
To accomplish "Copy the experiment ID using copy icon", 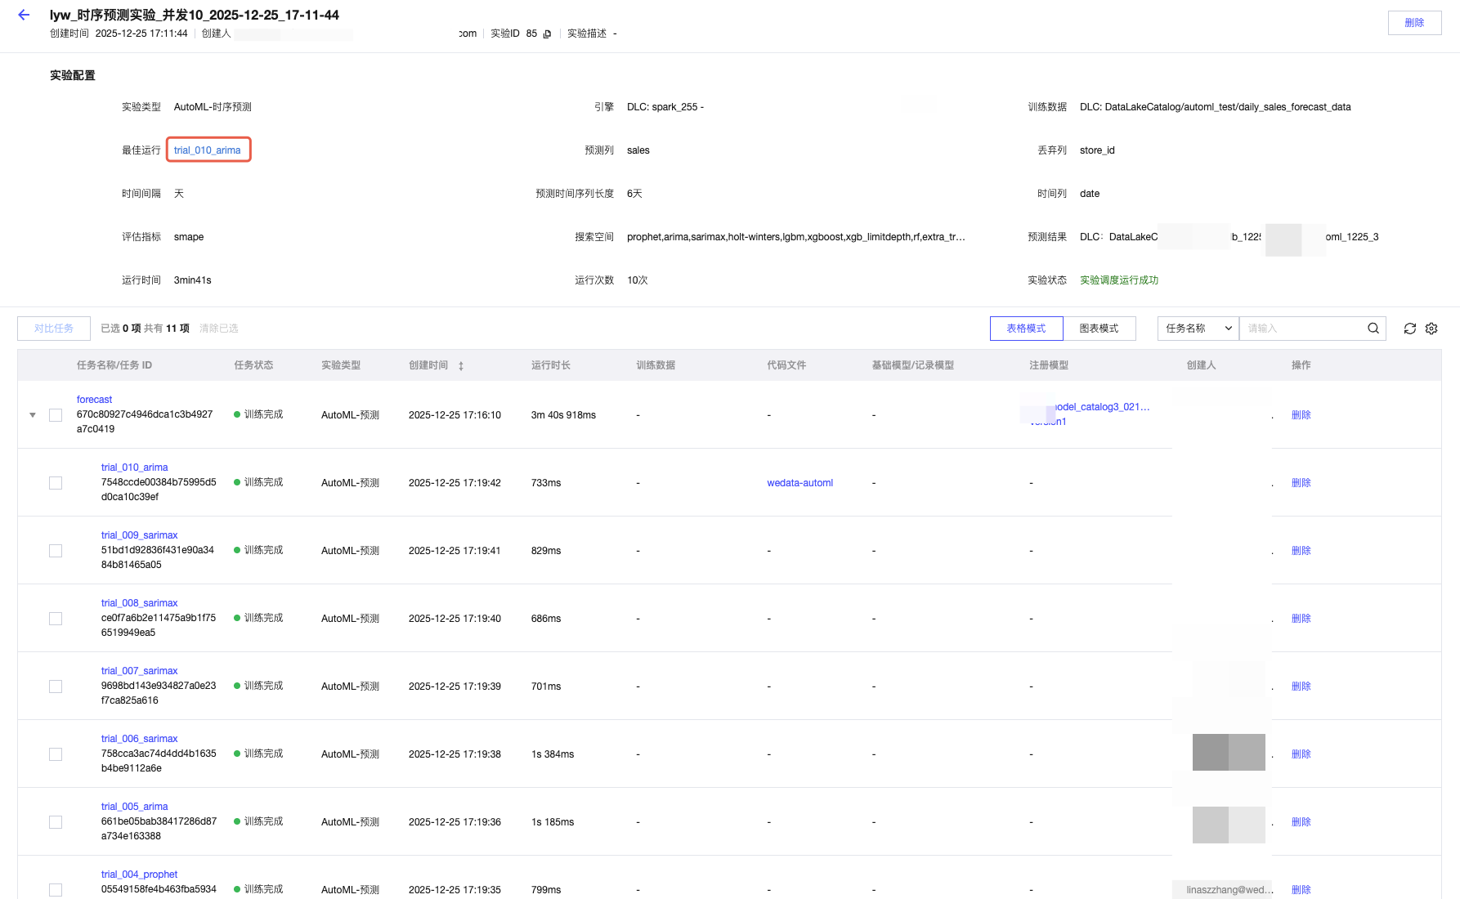I will coord(547,34).
